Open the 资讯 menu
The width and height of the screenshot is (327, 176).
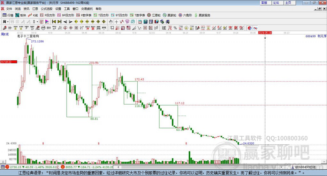point(26,9)
